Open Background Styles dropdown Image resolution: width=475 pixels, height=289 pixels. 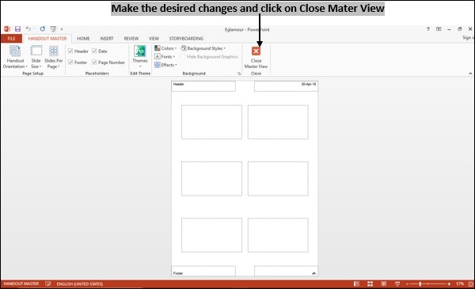203,48
